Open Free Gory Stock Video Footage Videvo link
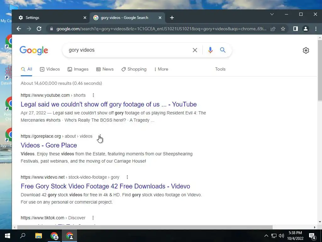The image size is (322, 242). (x=105, y=186)
